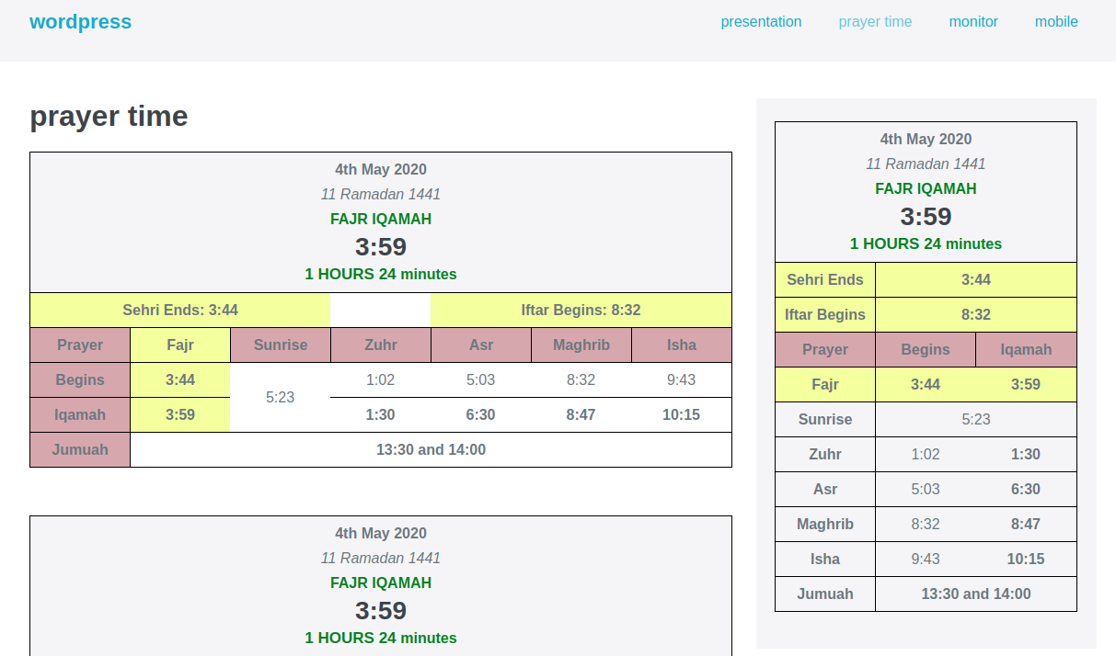Click the Iftar Begins: 8:32 cell
Viewport: 1116px width, 656px height.
(x=581, y=311)
